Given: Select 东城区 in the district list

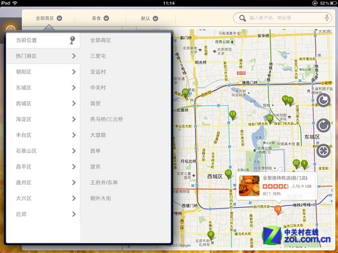Looking at the screenshot, I should tap(43, 88).
